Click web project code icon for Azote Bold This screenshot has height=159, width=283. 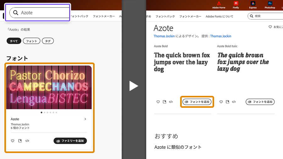click(x=171, y=102)
